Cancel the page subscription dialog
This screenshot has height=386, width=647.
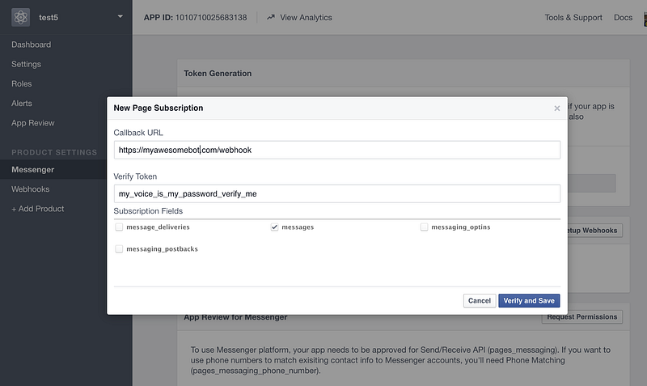click(480, 300)
